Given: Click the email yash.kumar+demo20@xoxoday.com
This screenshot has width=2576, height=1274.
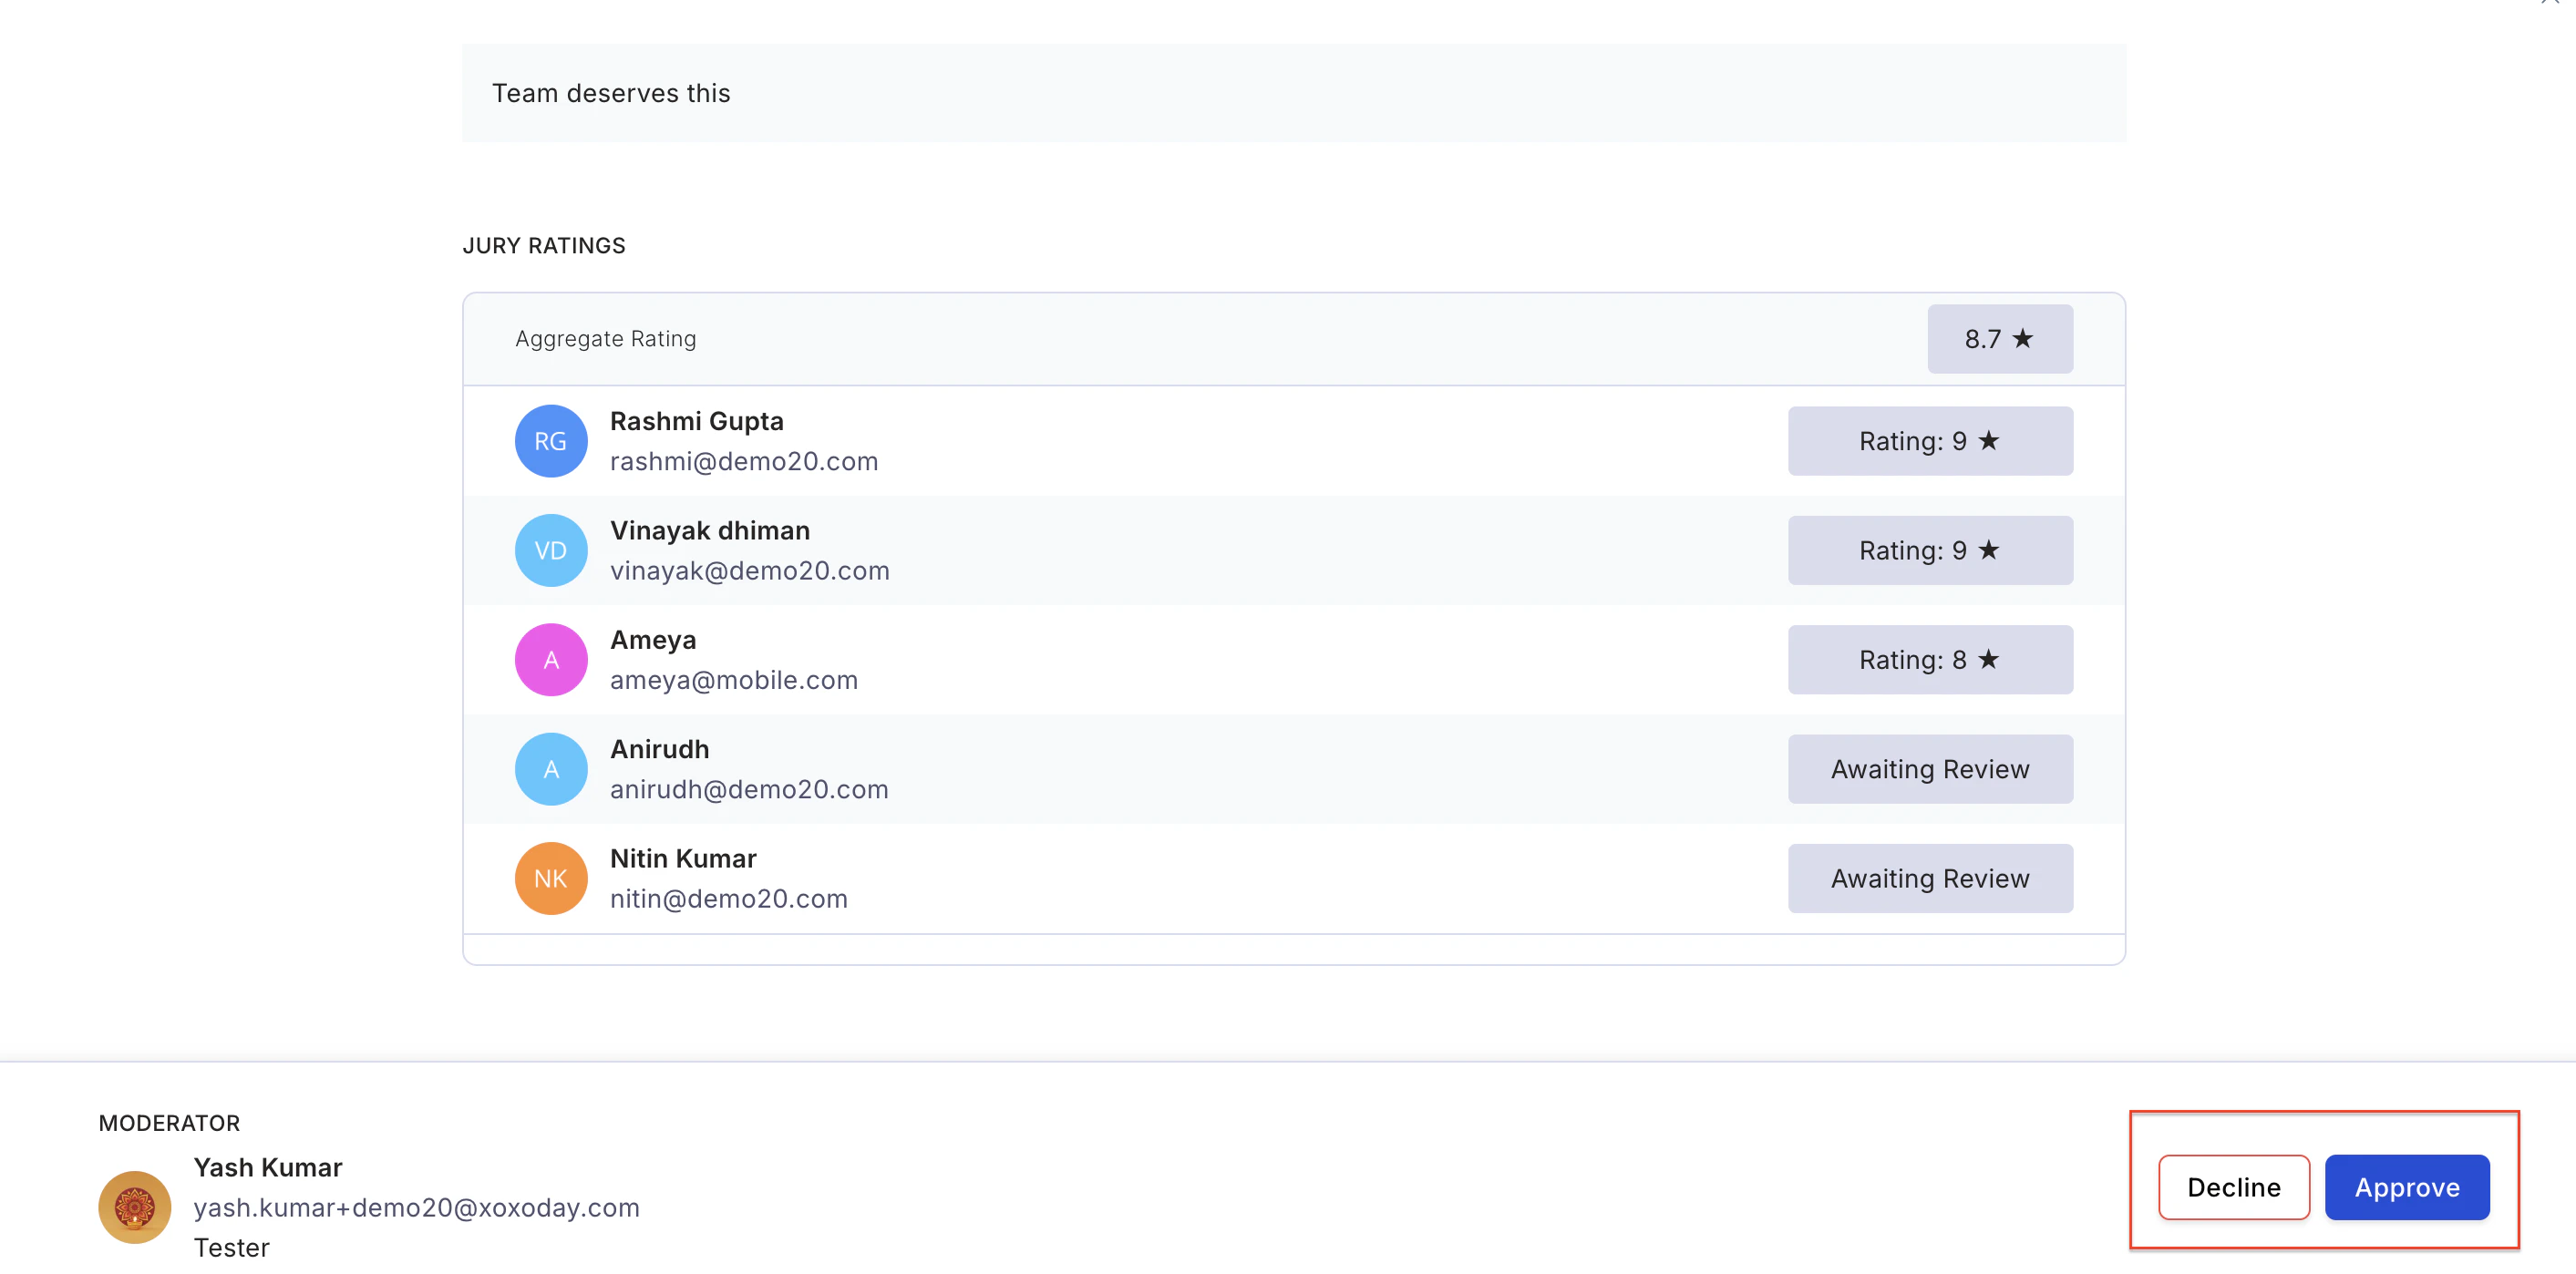Looking at the screenshot, I should click(x=417, y=1207).
